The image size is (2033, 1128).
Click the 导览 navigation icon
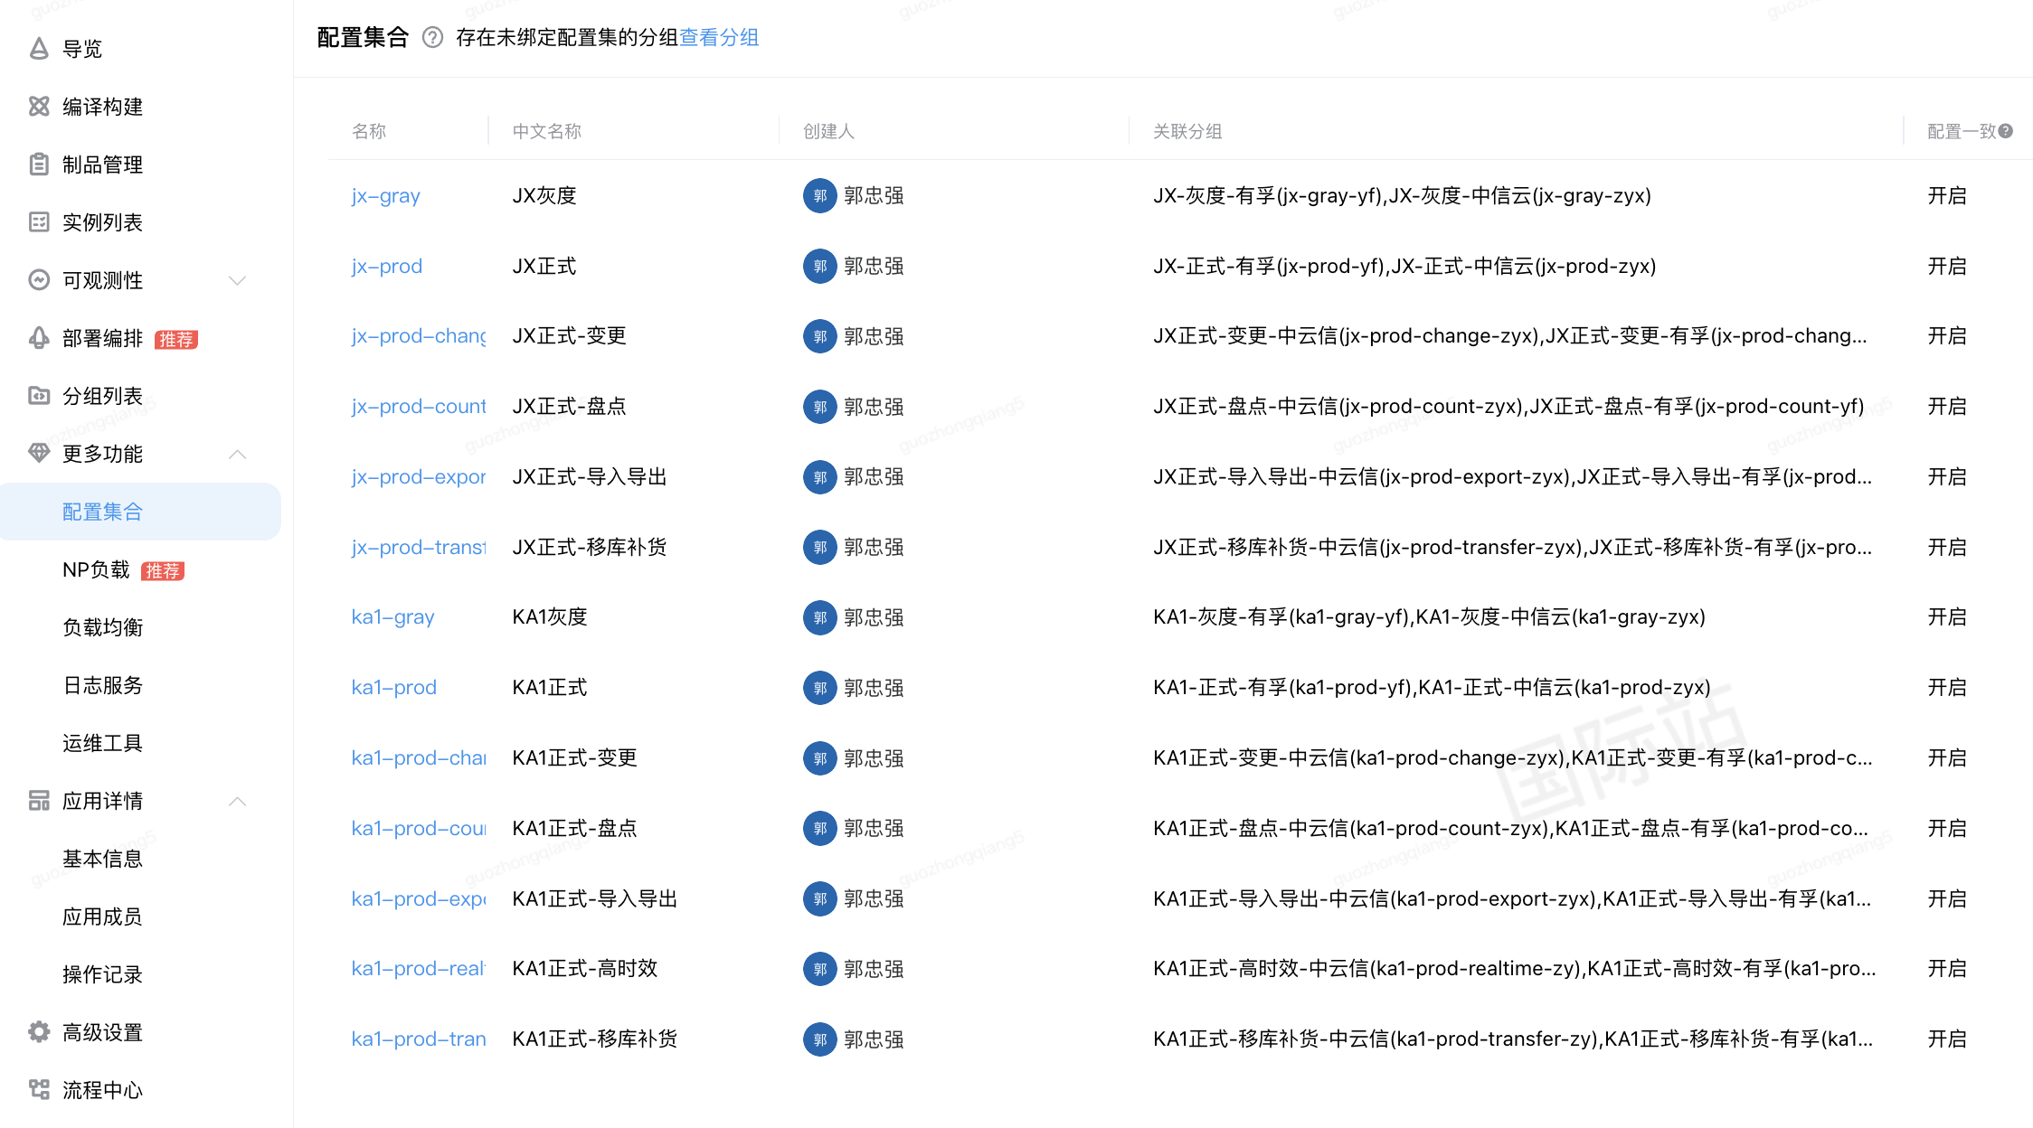[x=38, y=49]
